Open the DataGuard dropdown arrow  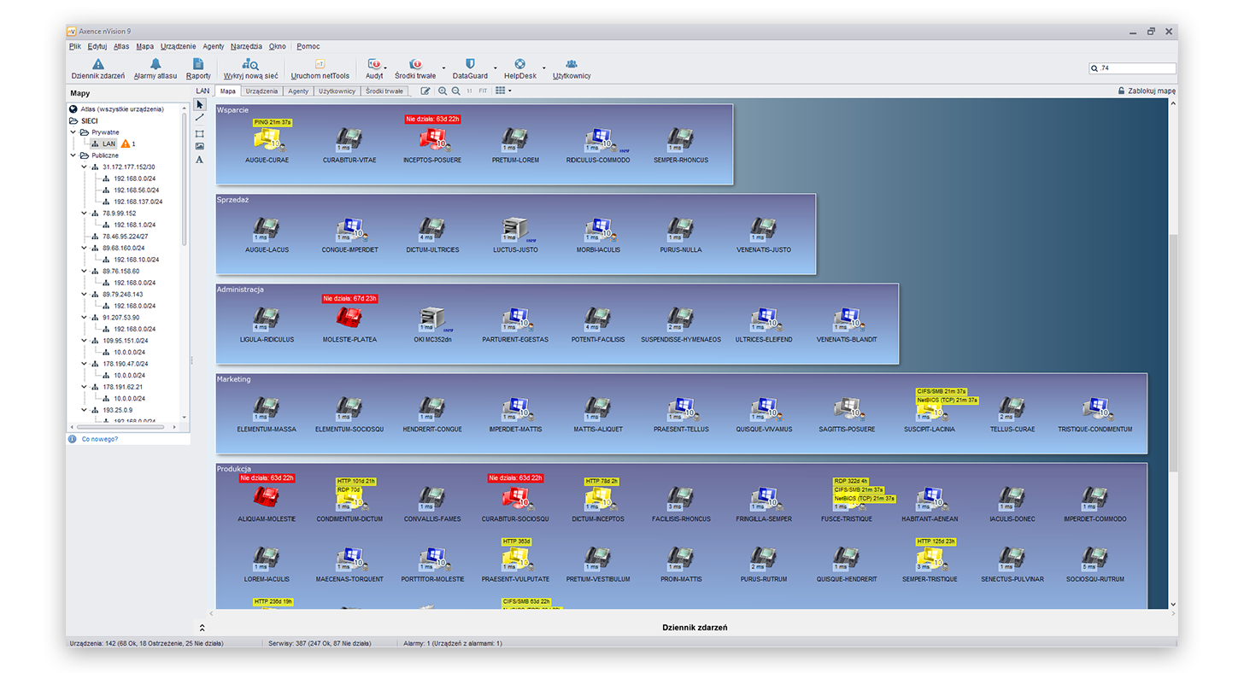click(x=495, y=67)
